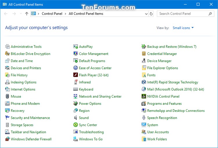
Task: Click inside the Search Control Panel box
Action: pyautogui.click(x=183, y=14)
